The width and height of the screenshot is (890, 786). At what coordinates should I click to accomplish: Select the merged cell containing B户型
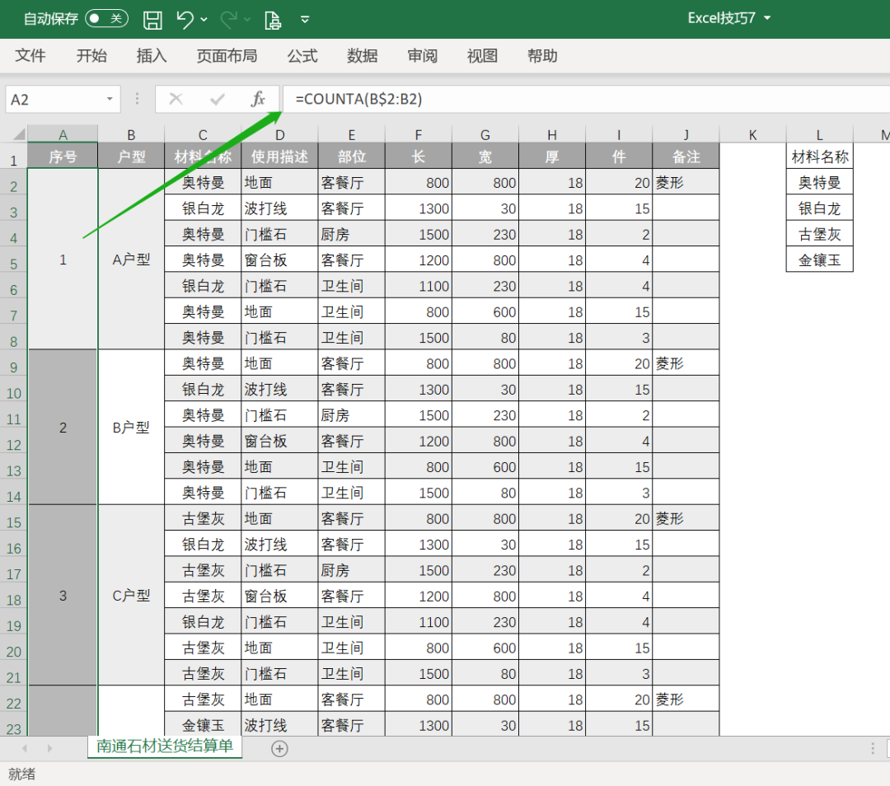click(131, 427)
